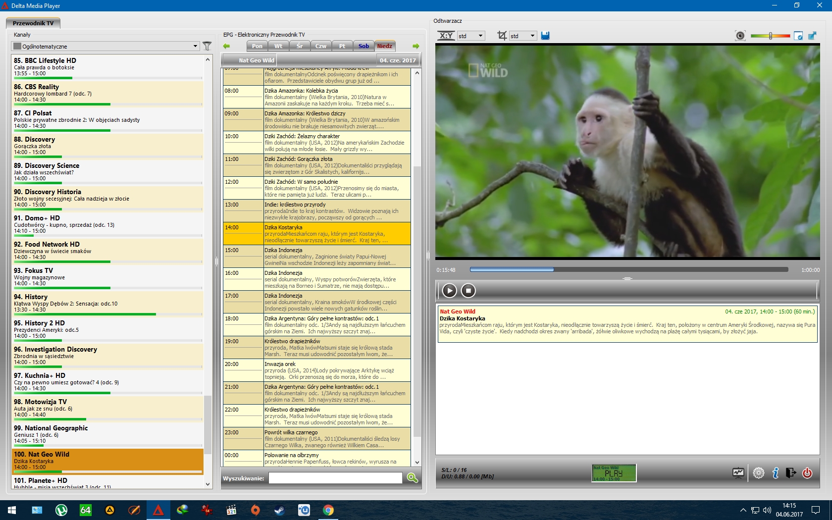The image size is (832, 520).
Task: Select the 23:00 Powrót wilka czarnego program
Action: [317, 439]
